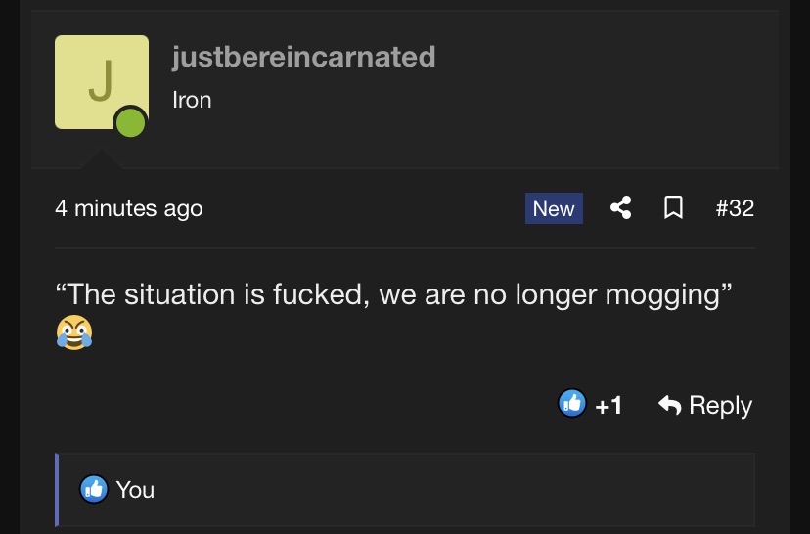Click the post number #32 link
The image size is (810, 534).
[735, 208]
